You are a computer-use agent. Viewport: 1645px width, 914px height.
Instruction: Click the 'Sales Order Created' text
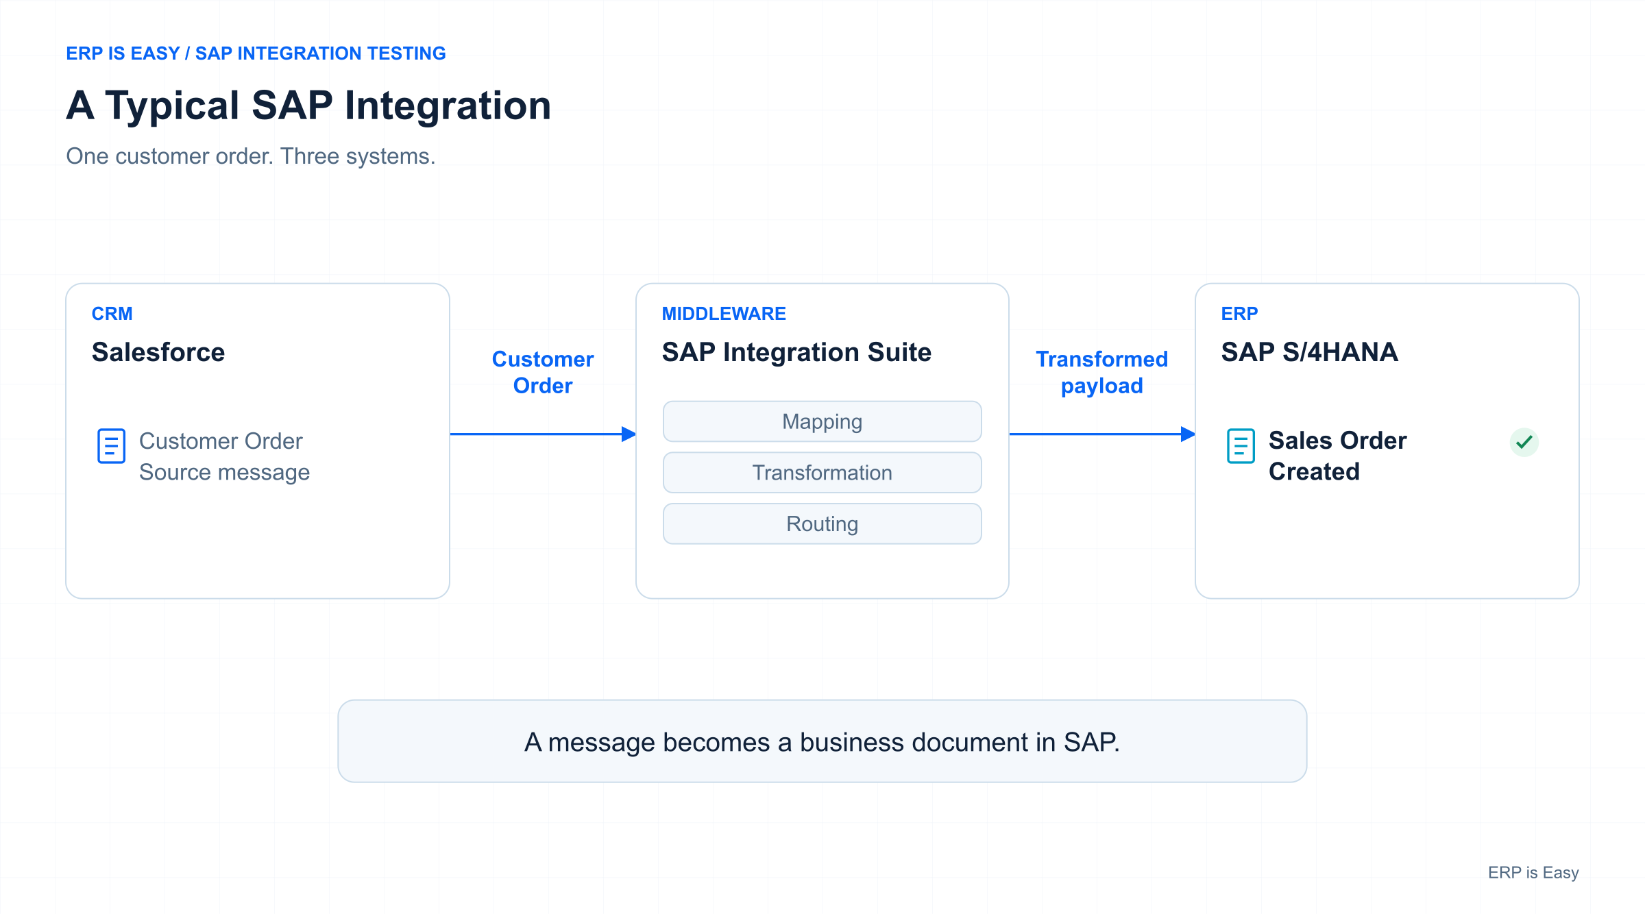point(1338,456)
